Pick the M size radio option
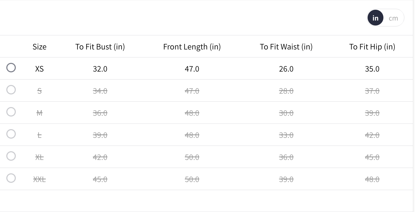Viewport: 415px width, 212px height. point(11,112)
